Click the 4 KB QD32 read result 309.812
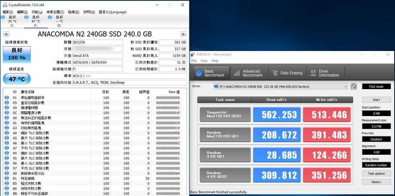The height and width of the screenshot is (196, 395). point(277,175)
